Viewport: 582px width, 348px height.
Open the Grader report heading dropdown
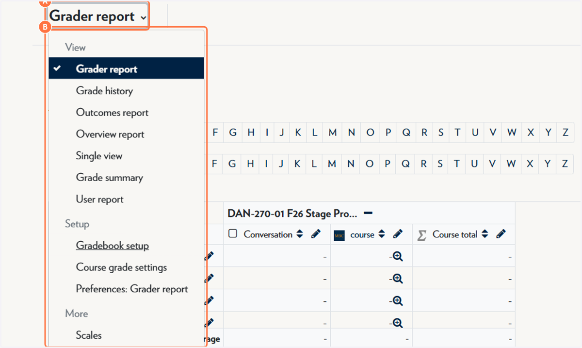click(x=97, y=17)
